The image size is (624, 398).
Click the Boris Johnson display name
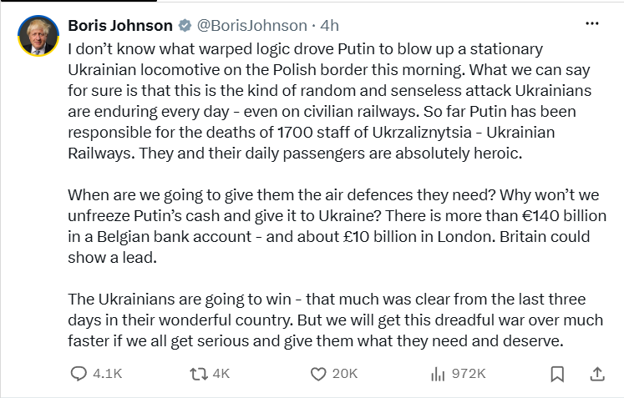pyautogui.click(x=120, y=25)
